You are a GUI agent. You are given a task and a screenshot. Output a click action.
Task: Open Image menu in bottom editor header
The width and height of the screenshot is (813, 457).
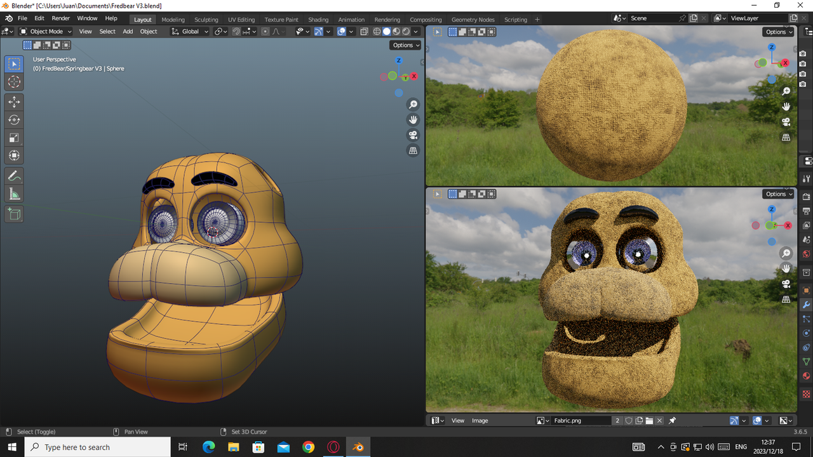click(x=480, y=421)
